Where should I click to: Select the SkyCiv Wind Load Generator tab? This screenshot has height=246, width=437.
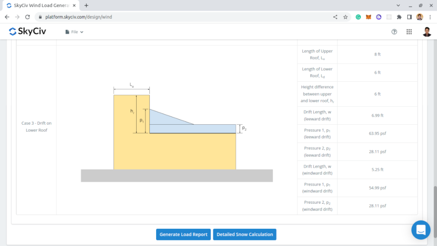point(41,6)
